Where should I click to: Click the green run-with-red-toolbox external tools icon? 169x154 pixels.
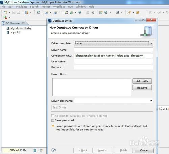coord(5,17)
